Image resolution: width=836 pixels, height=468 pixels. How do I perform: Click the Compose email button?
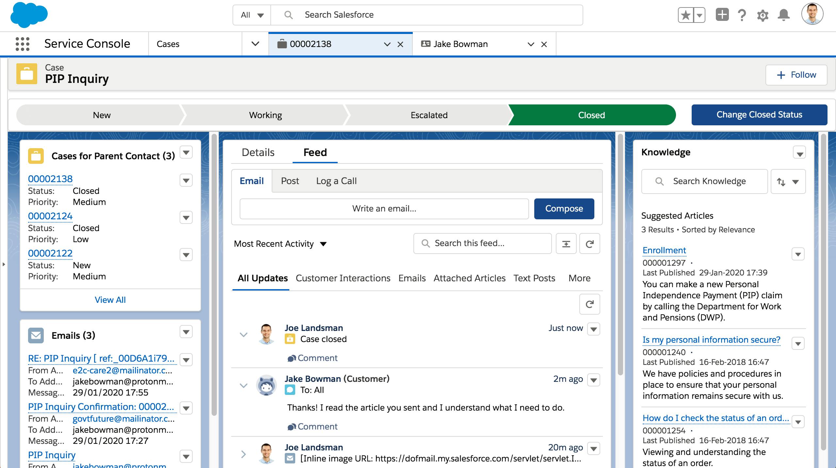tap(564, 209)
